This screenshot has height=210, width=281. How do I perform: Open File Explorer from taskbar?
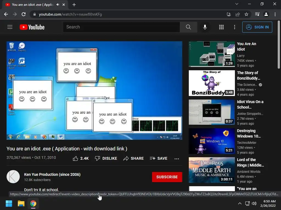21,203
